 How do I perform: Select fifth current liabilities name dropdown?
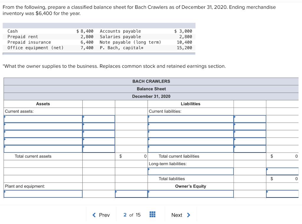[191, 149]
